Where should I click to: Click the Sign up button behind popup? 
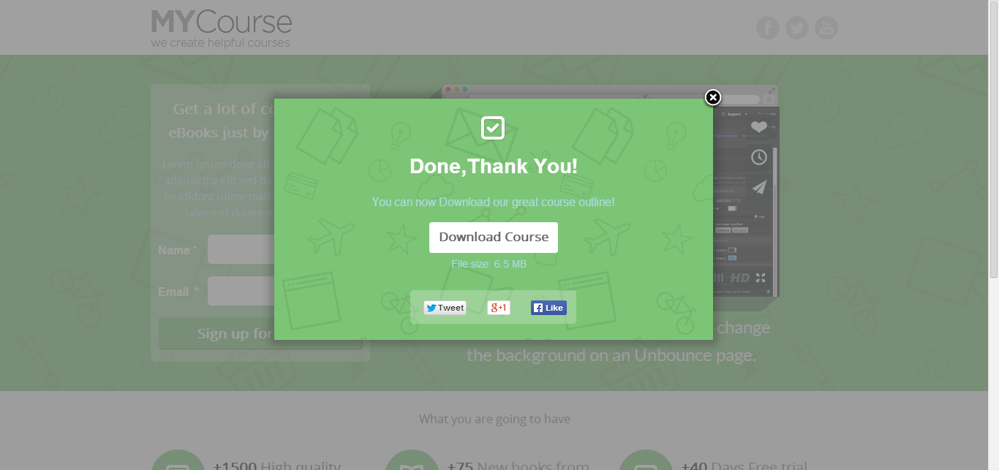[216, 333]
